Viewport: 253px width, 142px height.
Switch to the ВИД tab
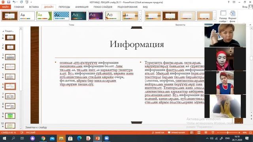[145, 7]
